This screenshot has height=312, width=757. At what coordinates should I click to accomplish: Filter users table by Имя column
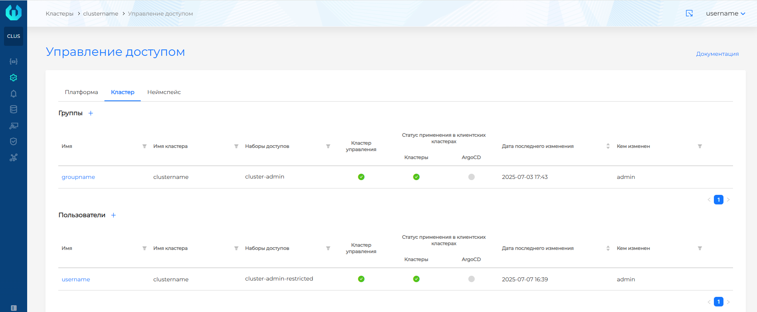(145, 248)
